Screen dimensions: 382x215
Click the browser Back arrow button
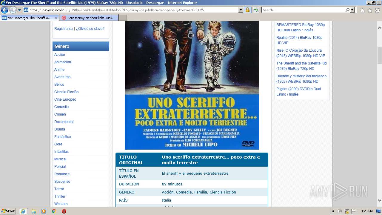[x=4, y=10]
